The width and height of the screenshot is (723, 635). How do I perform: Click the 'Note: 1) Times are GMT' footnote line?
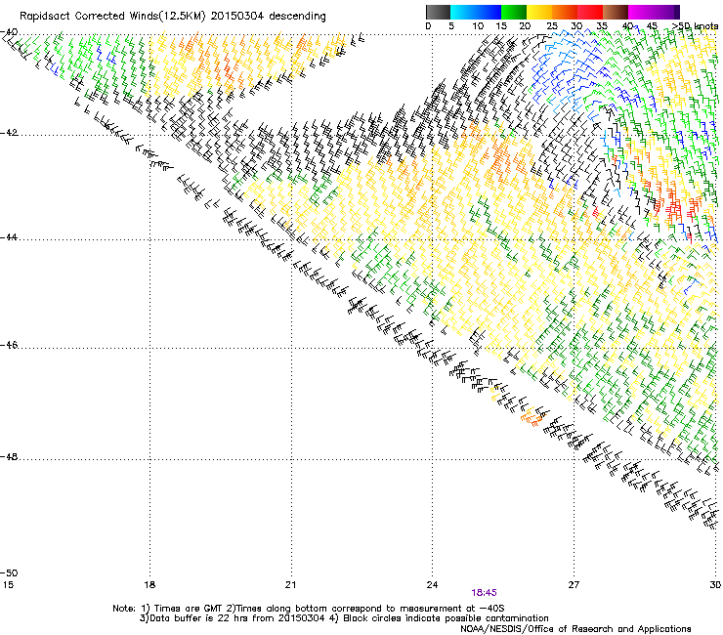pyautogui.click(x=309, y=609)
